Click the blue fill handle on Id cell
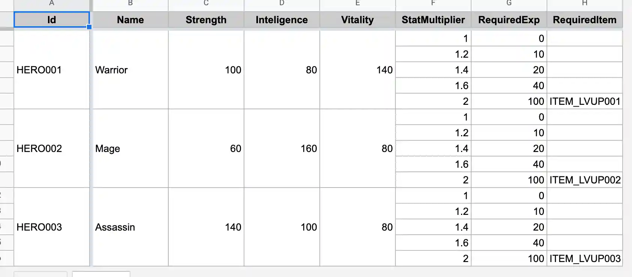This screenshot has width=632, height=277. click(x=89, y=27)
